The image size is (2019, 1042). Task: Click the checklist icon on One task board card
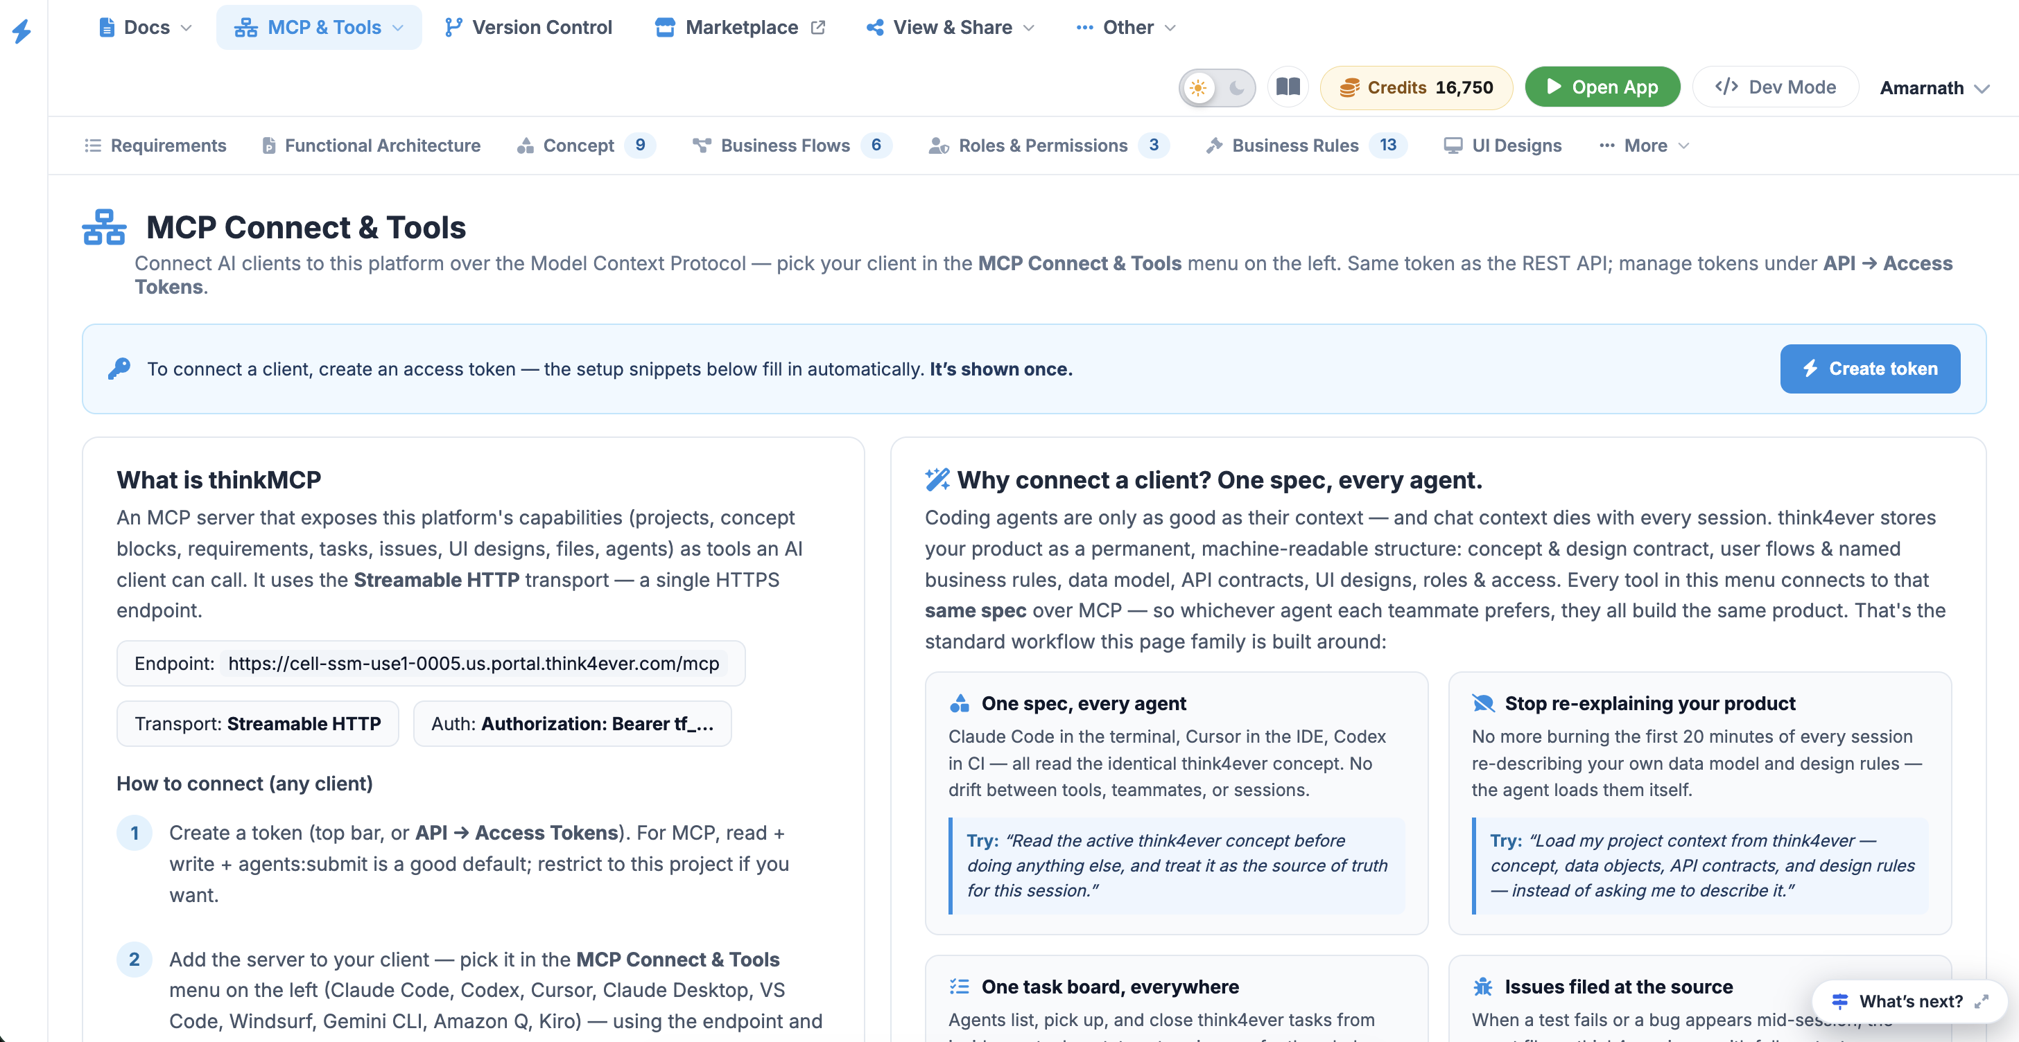click(x=960, y=987)
